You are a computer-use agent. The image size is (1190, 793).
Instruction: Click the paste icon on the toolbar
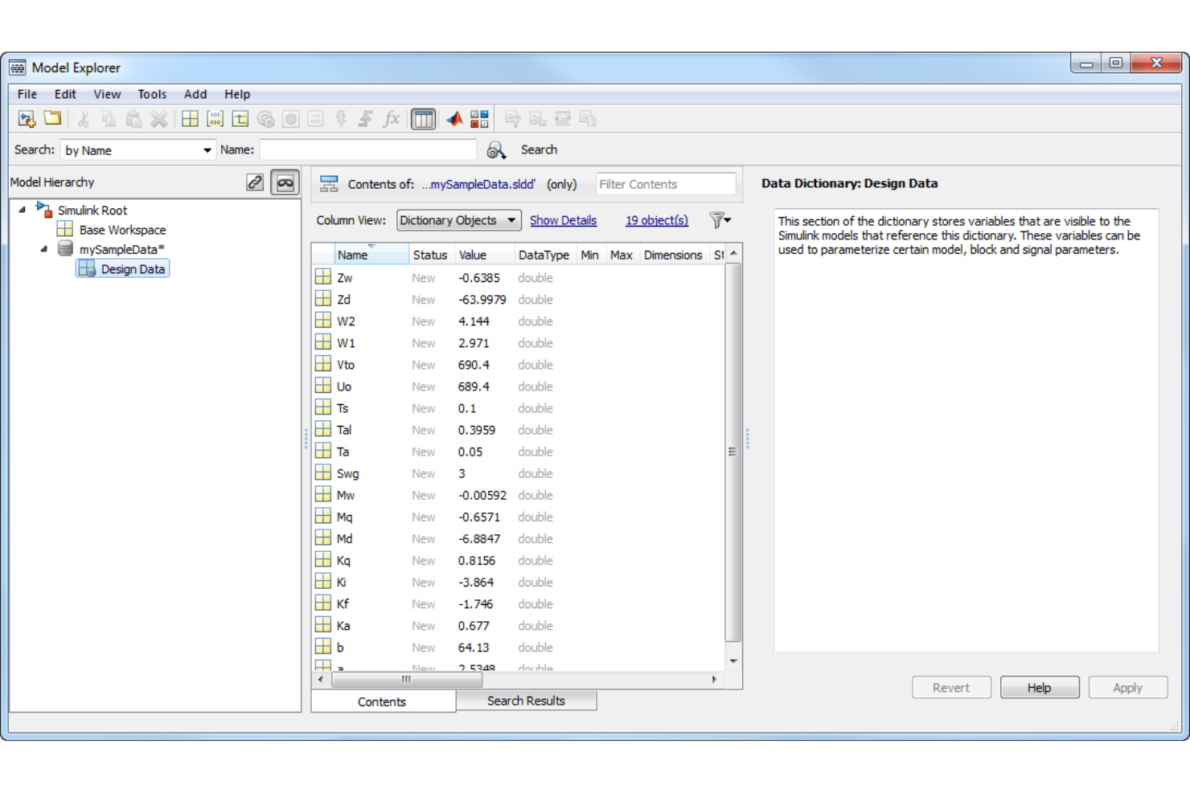click(x=133, y=118)
